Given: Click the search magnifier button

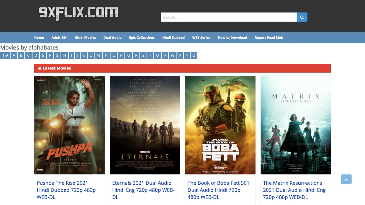Looking at the screenshot, I should (302, 17).
